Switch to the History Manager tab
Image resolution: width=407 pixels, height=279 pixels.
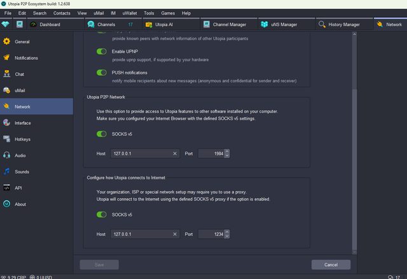coord(345,24)
